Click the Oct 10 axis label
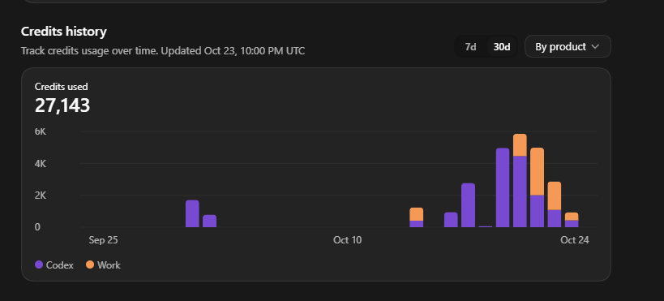The height and width of the screenshot is (301, 664). (348, 240)
